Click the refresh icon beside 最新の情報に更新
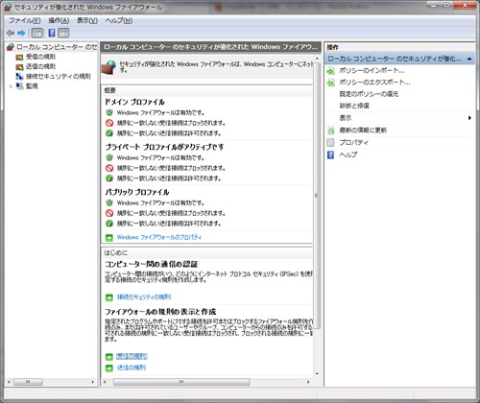This screenshot has height=403, width=480. point(331,130)
